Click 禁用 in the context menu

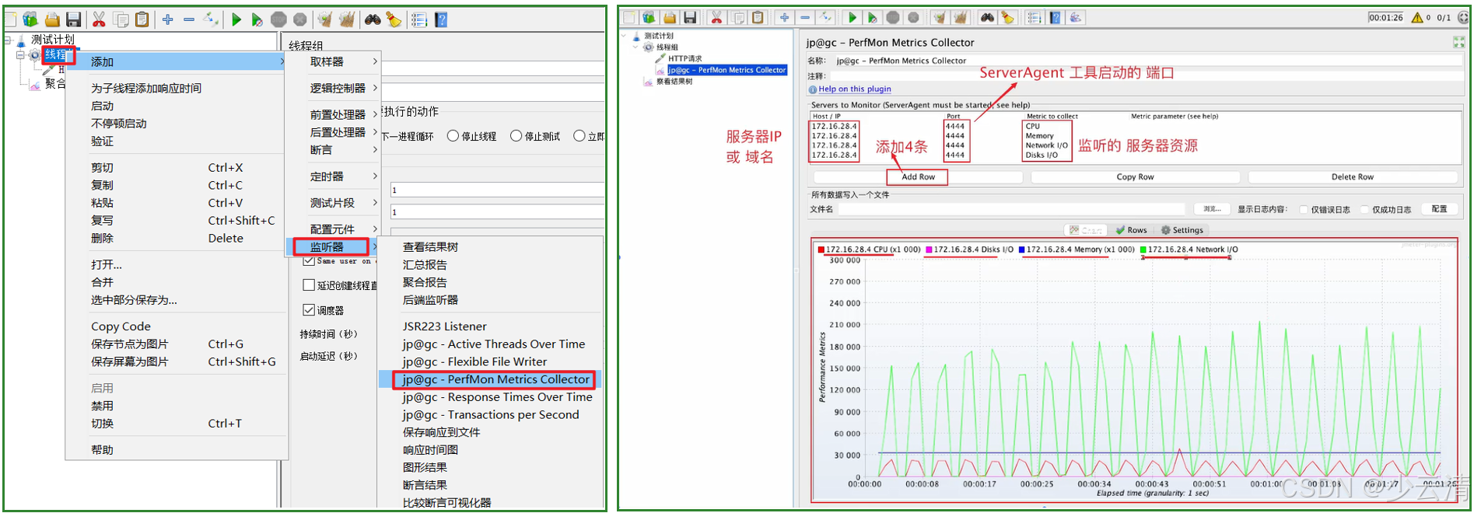click(102, 406)
